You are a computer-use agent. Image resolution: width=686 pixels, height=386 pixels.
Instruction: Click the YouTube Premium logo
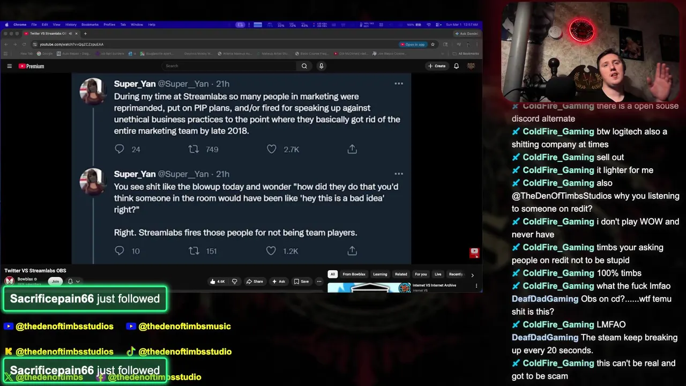click(x=31, y=66)
